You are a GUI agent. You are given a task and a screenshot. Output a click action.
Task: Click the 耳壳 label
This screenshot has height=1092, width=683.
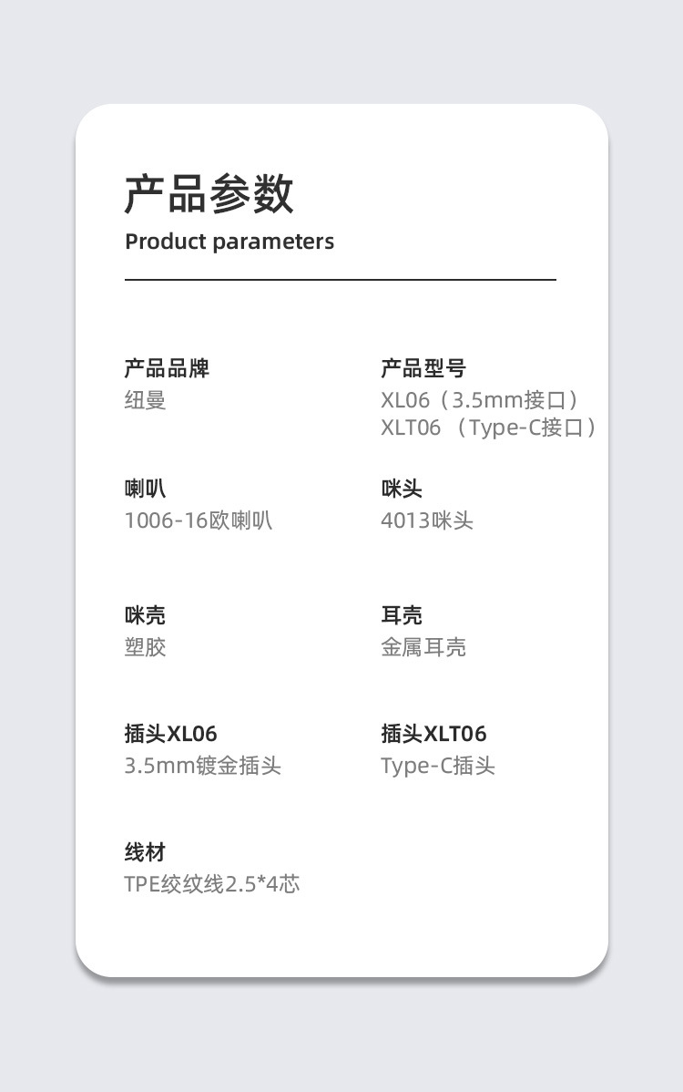402,615
